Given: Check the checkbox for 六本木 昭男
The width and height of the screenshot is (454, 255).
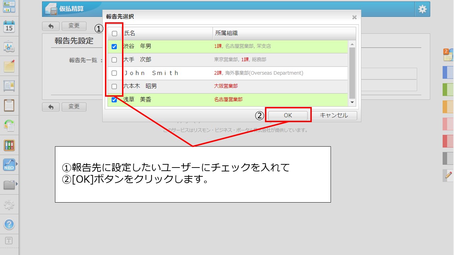Looking at the screenshot, I should tap(114, 86).
